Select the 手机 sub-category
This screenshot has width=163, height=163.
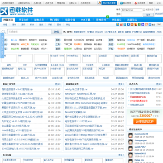tap(50, 24)
